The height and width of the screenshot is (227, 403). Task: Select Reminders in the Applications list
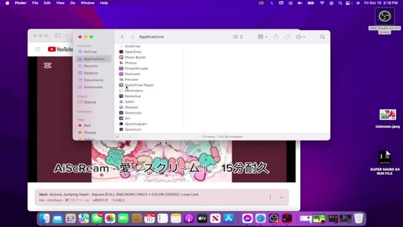[x=133, y=91]
